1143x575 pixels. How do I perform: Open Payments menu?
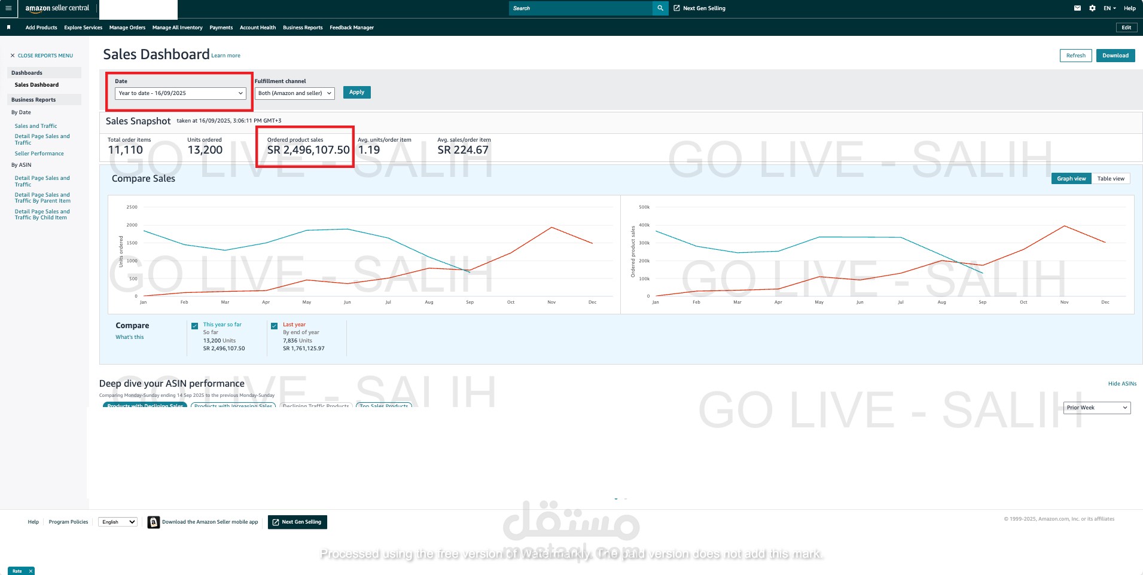pyautogui.click(x=221, y=27)
